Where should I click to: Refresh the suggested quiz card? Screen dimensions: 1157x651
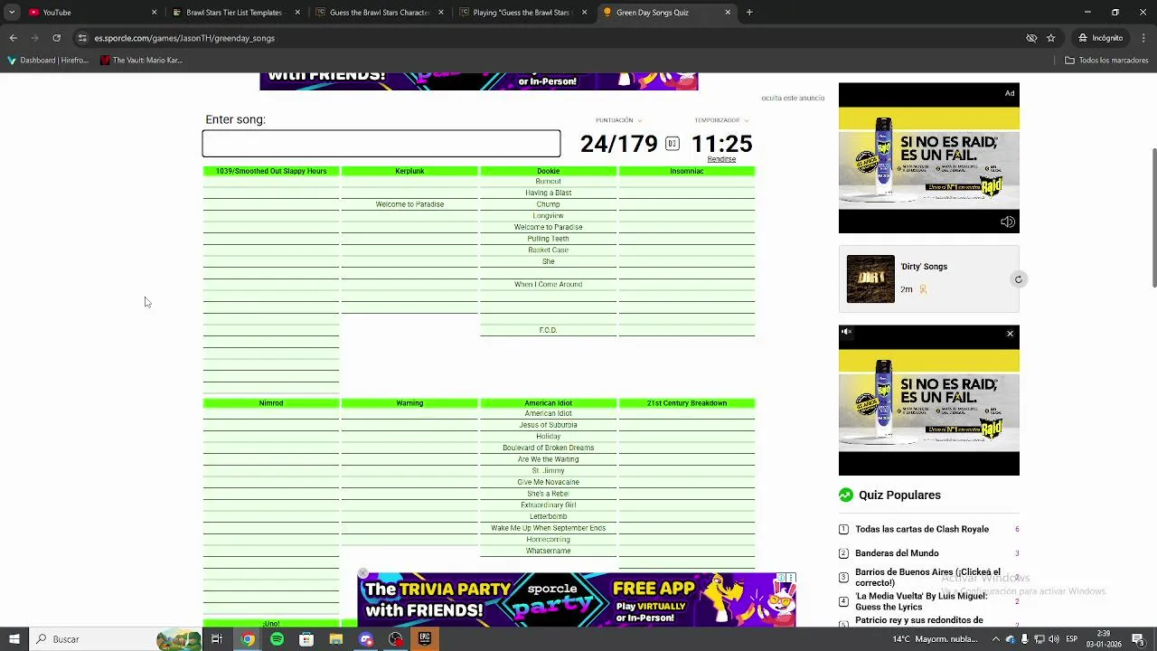point(1018,279)
